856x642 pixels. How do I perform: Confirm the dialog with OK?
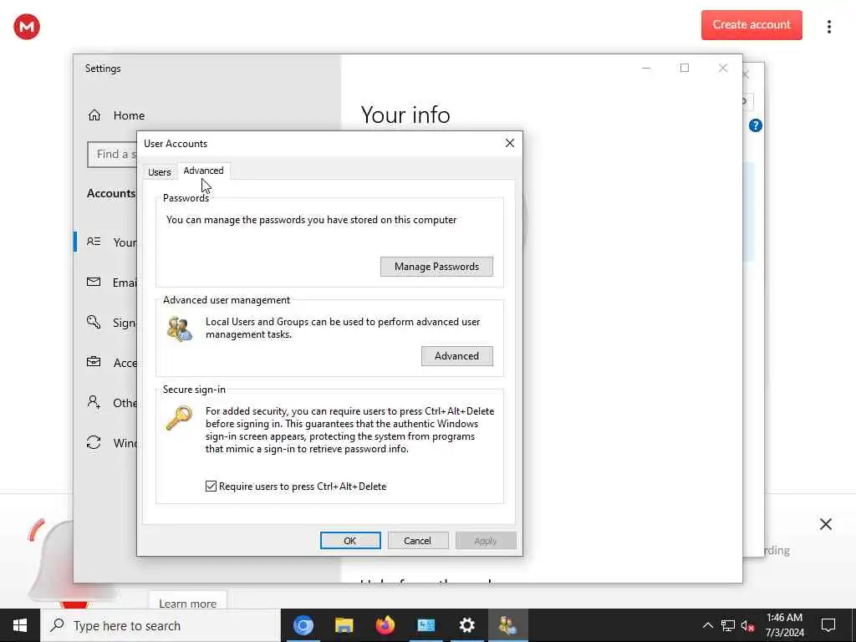click(x=350, y=541)
